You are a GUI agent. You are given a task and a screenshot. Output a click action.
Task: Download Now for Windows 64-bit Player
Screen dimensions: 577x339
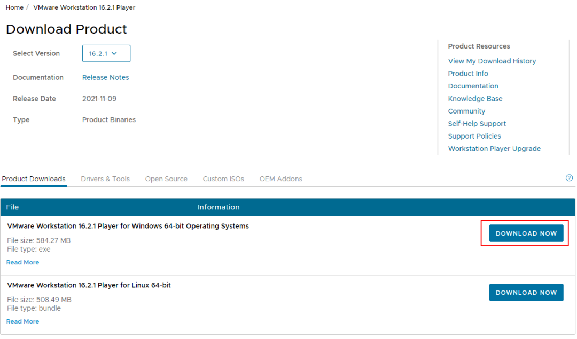point(526,233)
